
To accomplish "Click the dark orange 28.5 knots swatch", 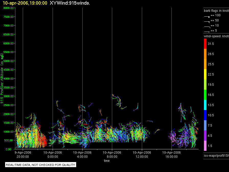I will tap(205, 54).
